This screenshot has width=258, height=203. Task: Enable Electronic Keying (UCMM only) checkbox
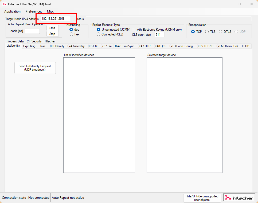pos(134,30)
